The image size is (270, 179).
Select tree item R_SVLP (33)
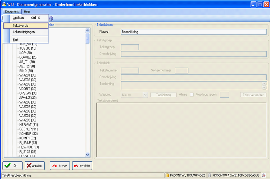[x=28, y=143]
